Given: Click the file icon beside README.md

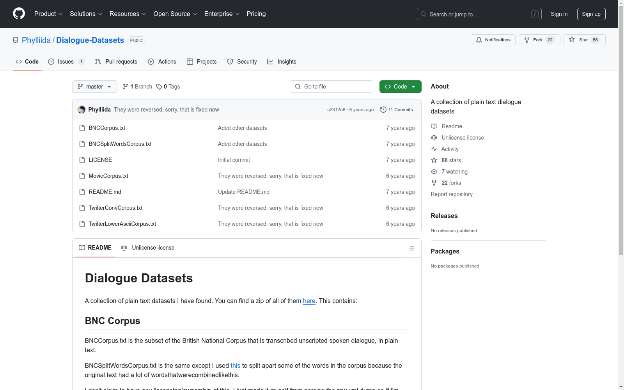Looking at the screenshot, I should [82, 192].
